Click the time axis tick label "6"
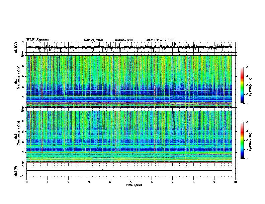265x204 pixels. 152,182
